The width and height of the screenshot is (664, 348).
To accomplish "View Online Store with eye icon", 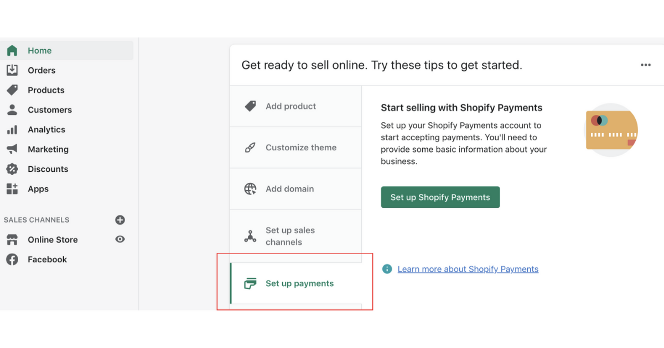I will [x=120, y=239].
